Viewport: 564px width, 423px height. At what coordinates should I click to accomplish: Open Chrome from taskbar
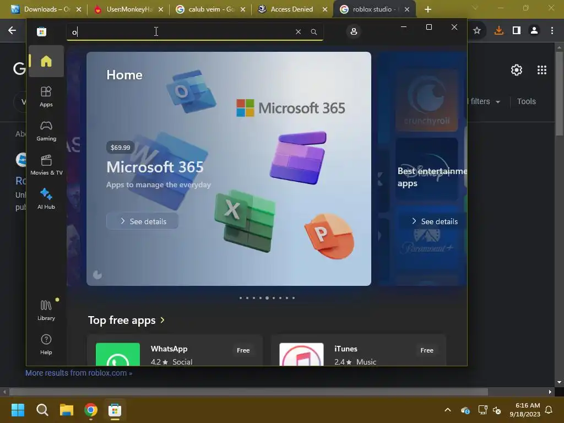pos(91,410)
